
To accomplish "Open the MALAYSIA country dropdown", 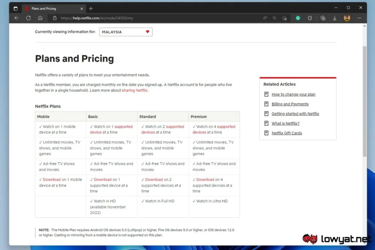I will click(126, 32).
